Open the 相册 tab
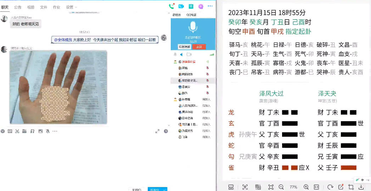 pyautogui.click(x=31, y=7)
